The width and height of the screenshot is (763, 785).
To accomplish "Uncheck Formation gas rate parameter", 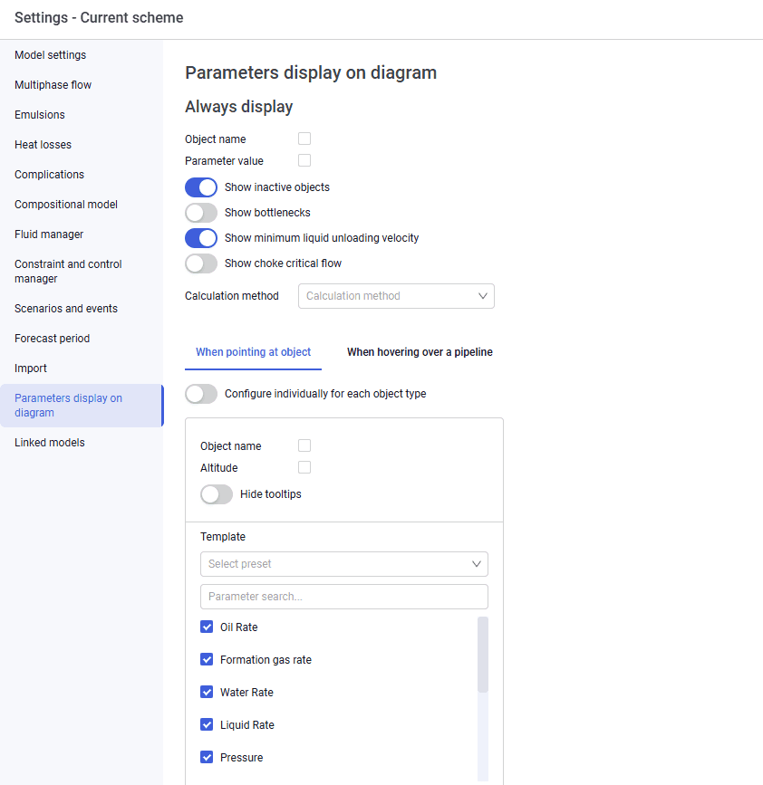I will click(207, 659).
